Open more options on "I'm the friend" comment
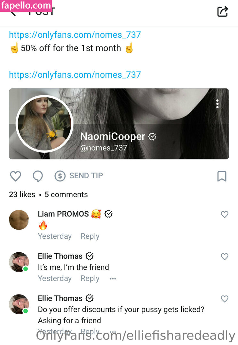238x345 pixels. (113, 279)
